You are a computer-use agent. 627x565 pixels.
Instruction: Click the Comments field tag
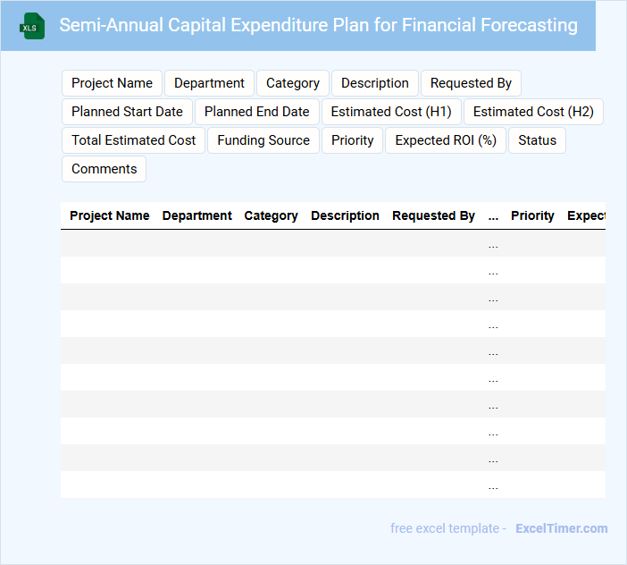pyautogui.click(x=104, y=169)
